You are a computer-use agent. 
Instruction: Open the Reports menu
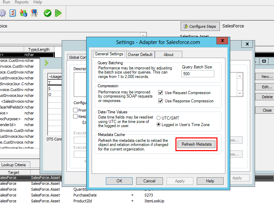click(x=22, y=2)
